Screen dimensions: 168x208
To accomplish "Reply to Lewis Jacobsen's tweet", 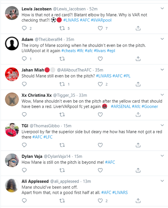I will [x=24, y=28].
